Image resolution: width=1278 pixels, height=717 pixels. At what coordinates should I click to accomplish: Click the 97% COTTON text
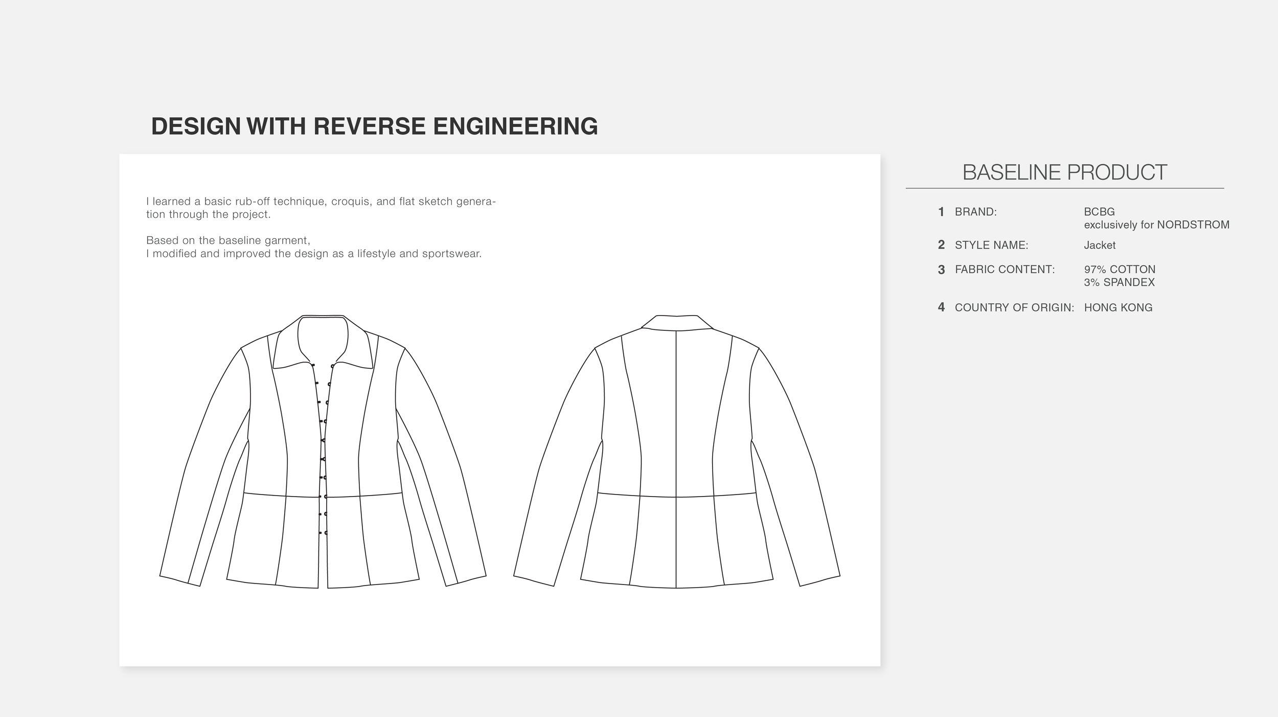click(1120, 270)
